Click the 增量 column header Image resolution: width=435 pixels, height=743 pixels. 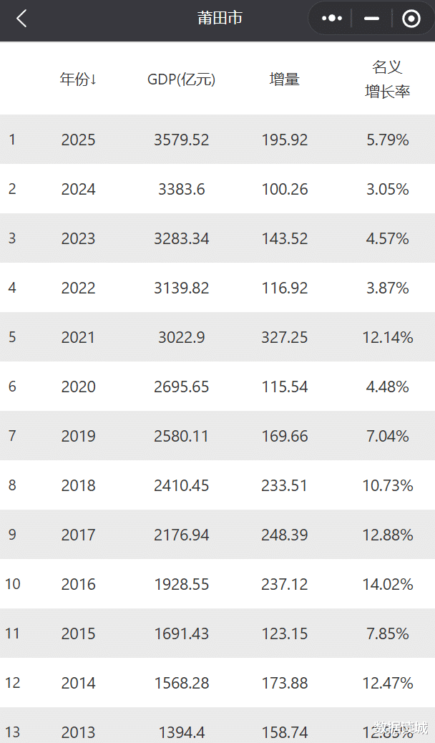(x=284, y=79)
